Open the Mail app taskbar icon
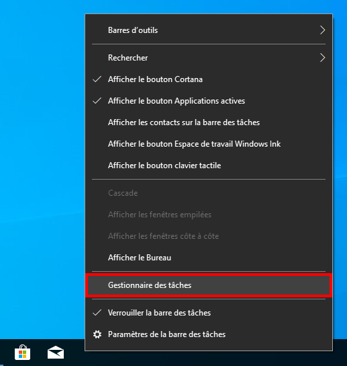 [x=56, y=353]
